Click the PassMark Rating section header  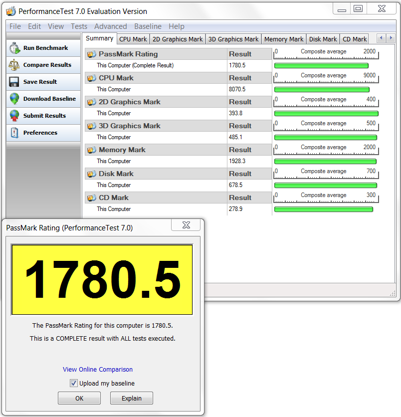(178, 54)
